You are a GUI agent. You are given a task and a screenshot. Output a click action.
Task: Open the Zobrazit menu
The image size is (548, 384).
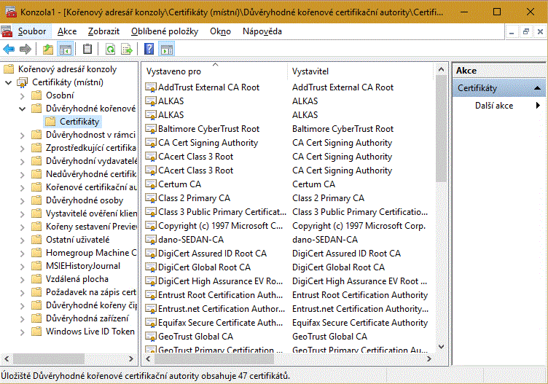click(x=103, y=31)
